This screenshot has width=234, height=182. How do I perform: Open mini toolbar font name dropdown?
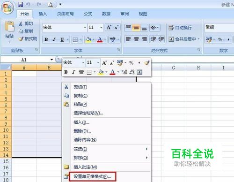pyautogui.click(x=83, y=62)
